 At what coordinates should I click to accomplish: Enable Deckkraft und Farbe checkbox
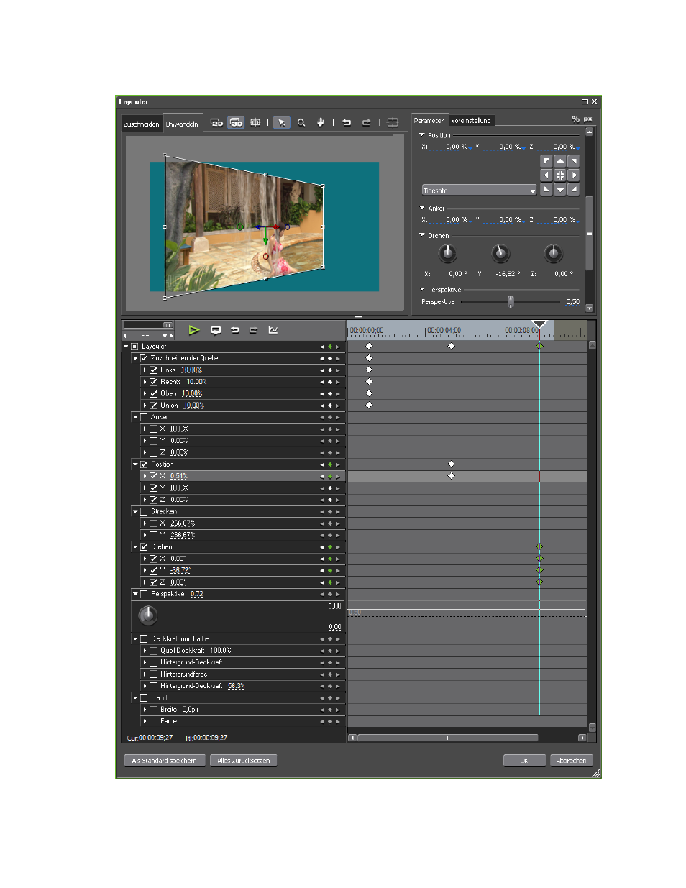(x=144, y=639)
